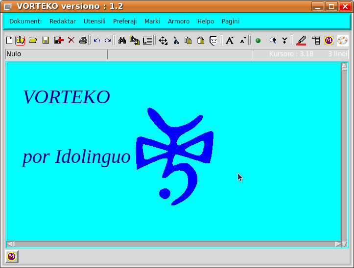Image resolution: width=354 pixels, height=268 pixels.
Task: Click the horizontal scrollbar left arrow
Action: [x=9, y=244]
